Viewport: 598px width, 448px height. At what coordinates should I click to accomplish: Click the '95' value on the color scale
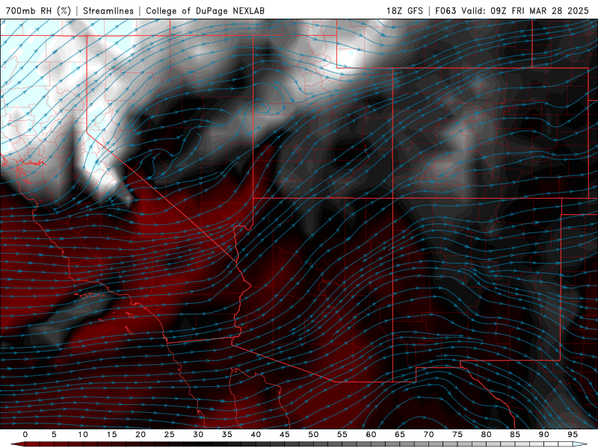573,435
